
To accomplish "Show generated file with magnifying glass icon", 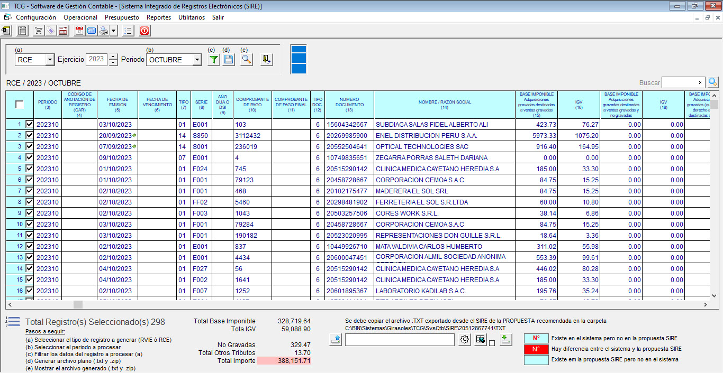I will (x=246, y=60).
